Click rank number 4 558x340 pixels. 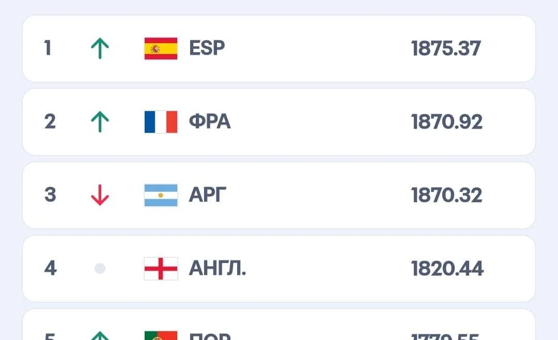tap(50, 269)
